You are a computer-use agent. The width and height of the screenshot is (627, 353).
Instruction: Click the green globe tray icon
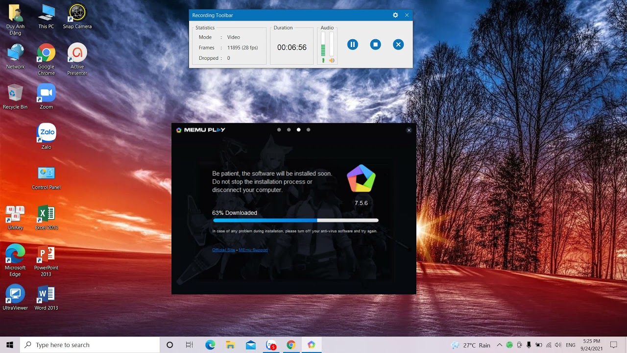[509, 345]
